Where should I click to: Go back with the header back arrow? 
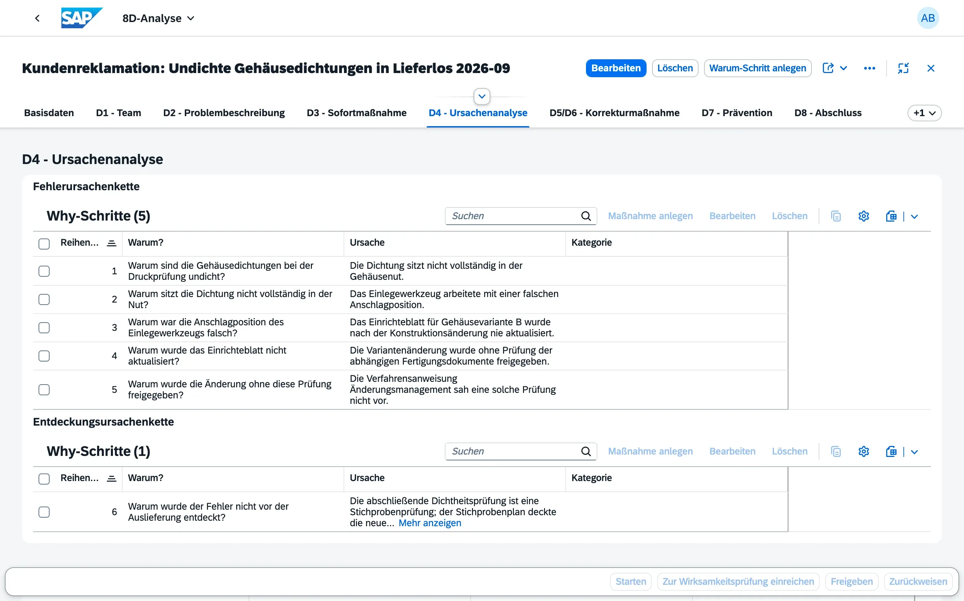click(x=37, y=18)
